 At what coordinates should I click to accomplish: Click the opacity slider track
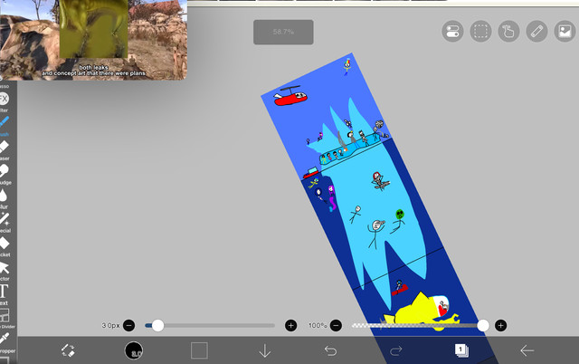pyautogui.click(x=418, y=326)
